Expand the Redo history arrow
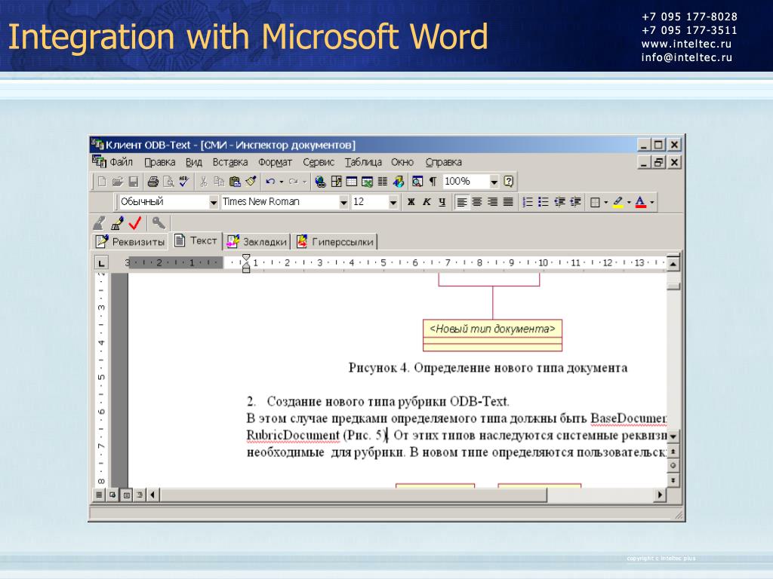773x579 pixels. [305, 182]
